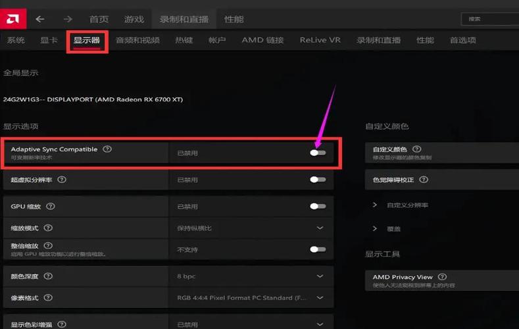Switch to 帐户 tab

(217, 40)
